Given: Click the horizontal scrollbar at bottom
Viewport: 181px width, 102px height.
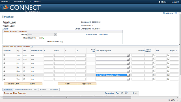Looking at the screenshot, I should (x=67, y=97).
